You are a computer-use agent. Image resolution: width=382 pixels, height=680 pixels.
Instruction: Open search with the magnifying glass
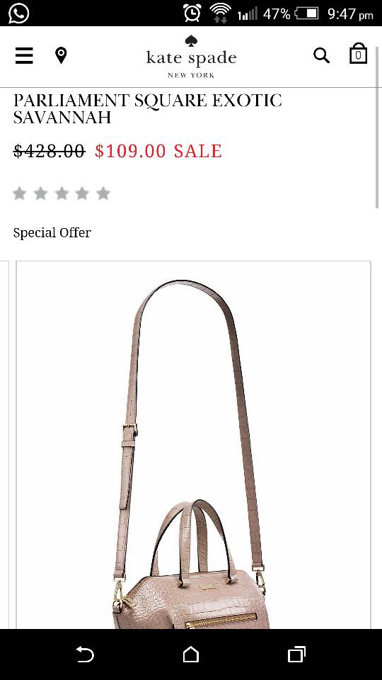[x=321, y=55]
